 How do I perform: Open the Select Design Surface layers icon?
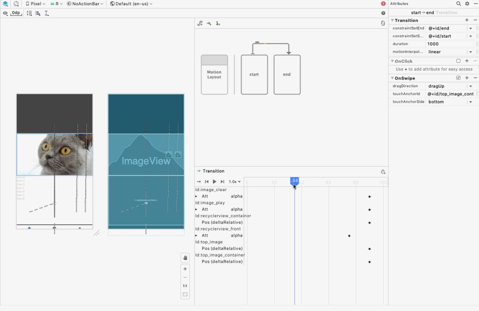5,4
